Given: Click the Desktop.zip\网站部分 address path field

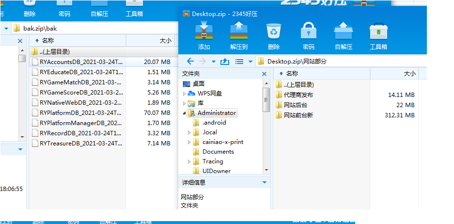Looking at the screenshot, I should pos(341,61).
